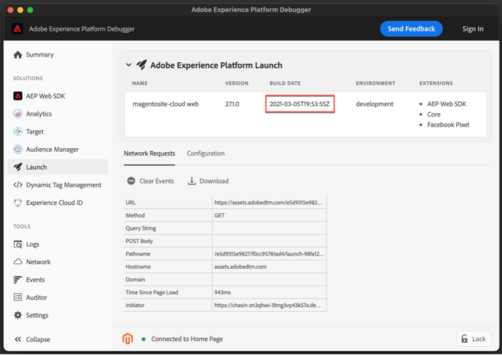The image size is (502, 356).
Task: Click Sign In link
Action: coord(473,29)
